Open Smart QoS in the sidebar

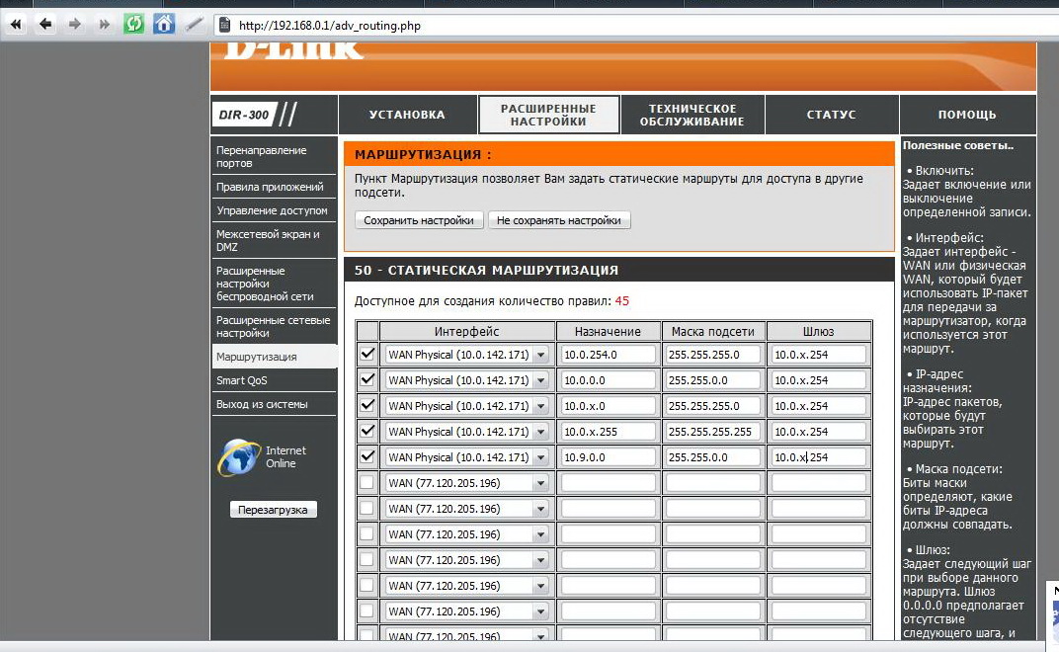tap(242, 380)
